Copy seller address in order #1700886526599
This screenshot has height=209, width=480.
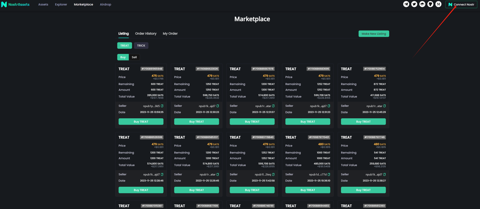[x=162, y=175]
